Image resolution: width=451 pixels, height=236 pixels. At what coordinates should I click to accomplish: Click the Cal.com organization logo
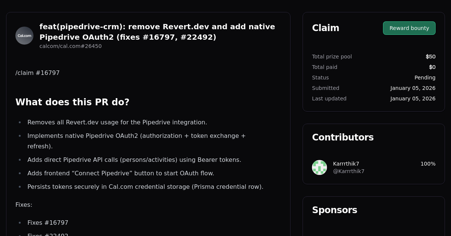tap(24, 35)
